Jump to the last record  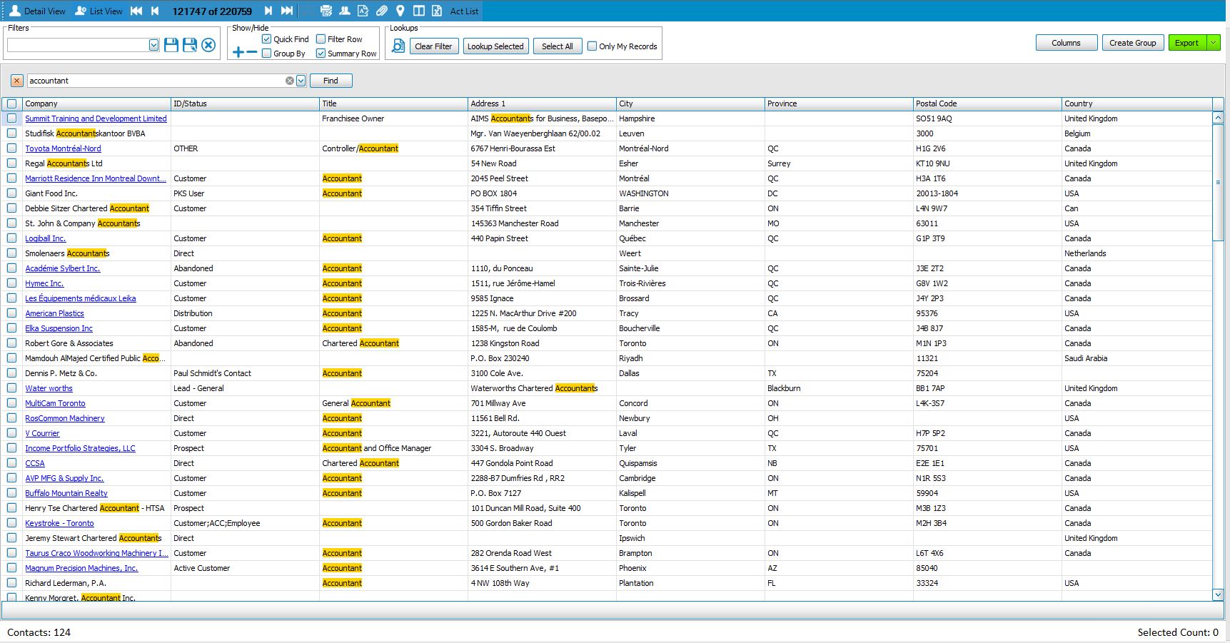point(287,11)
